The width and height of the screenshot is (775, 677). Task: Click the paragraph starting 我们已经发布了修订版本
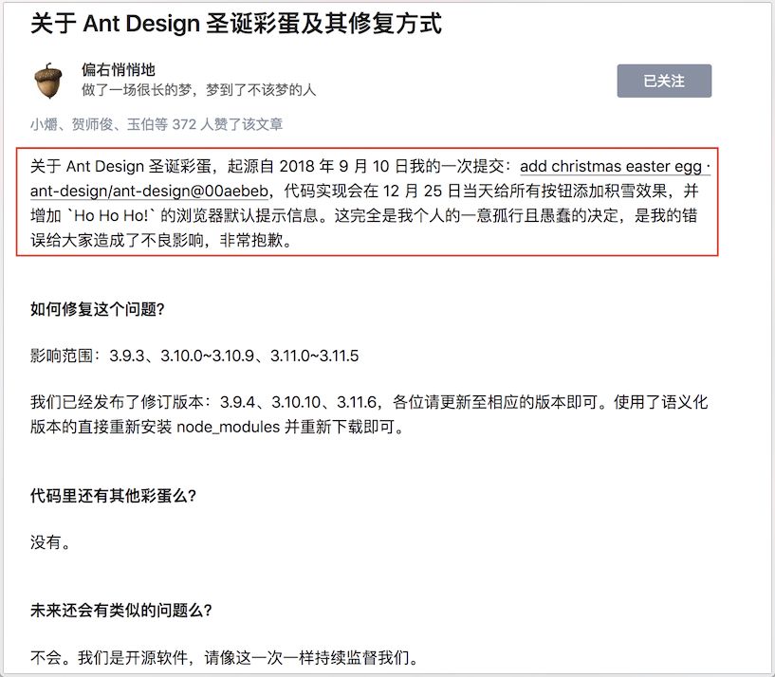click(369, 414)
